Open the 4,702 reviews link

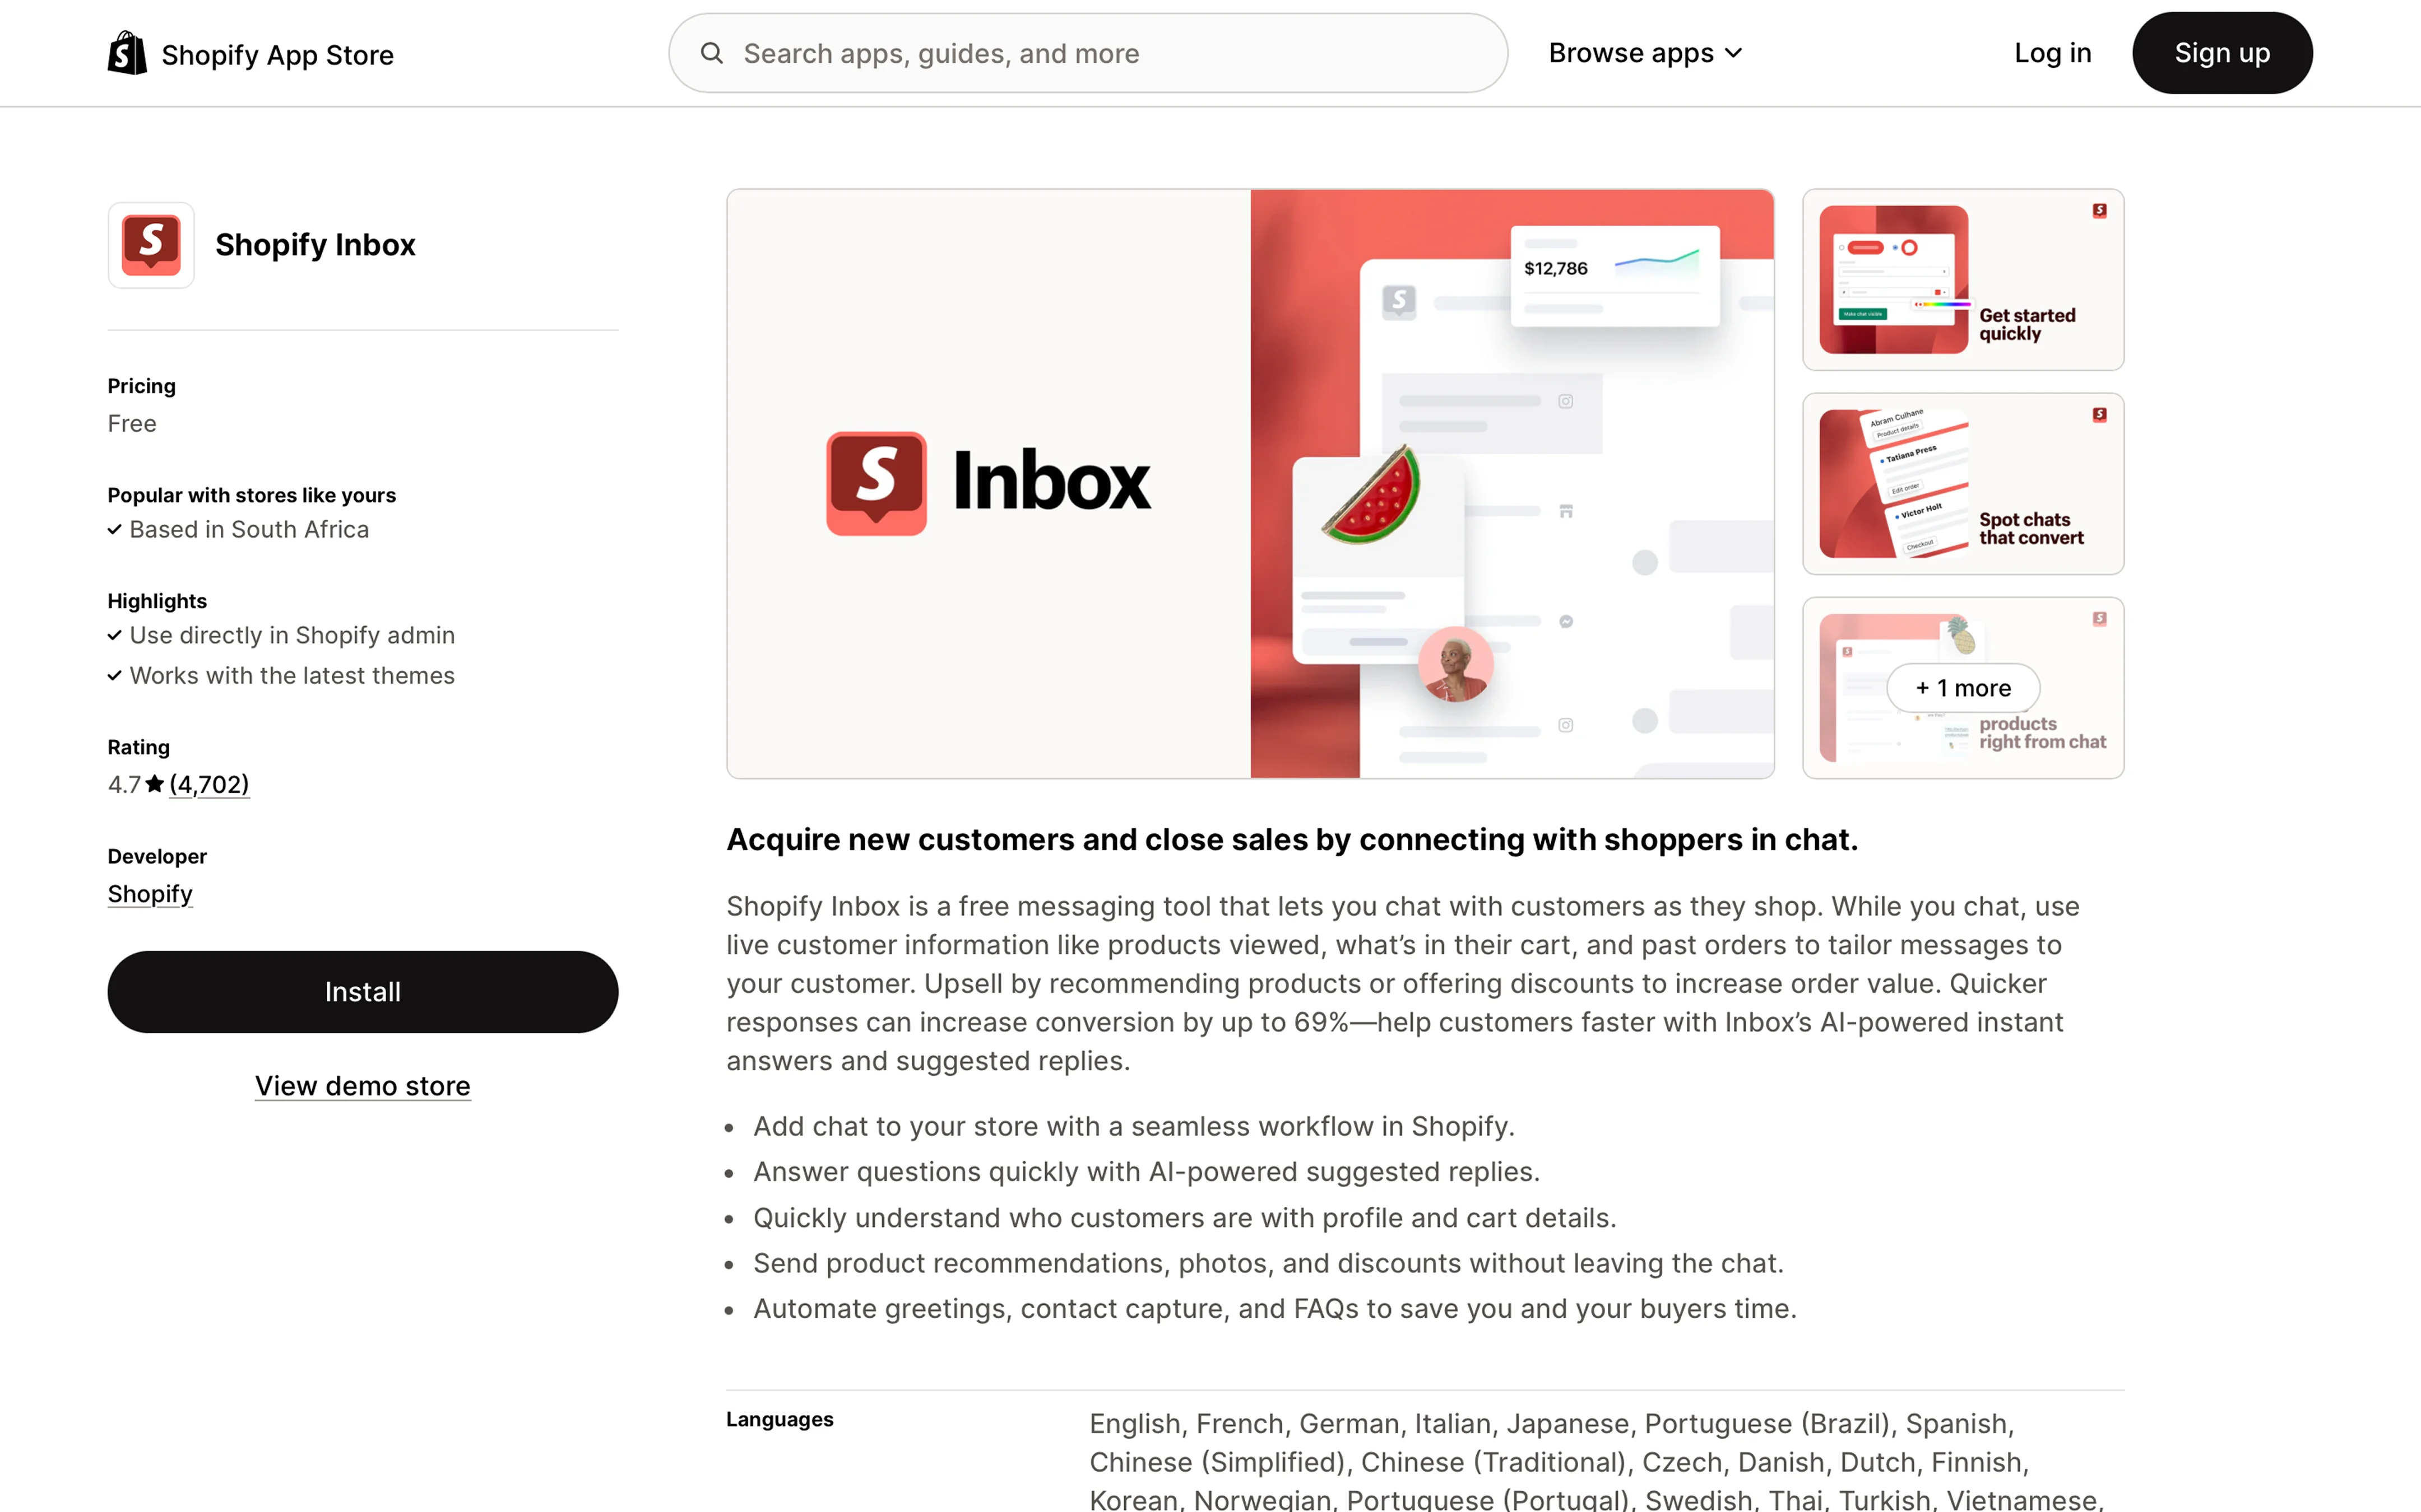[x=209, y=784]
